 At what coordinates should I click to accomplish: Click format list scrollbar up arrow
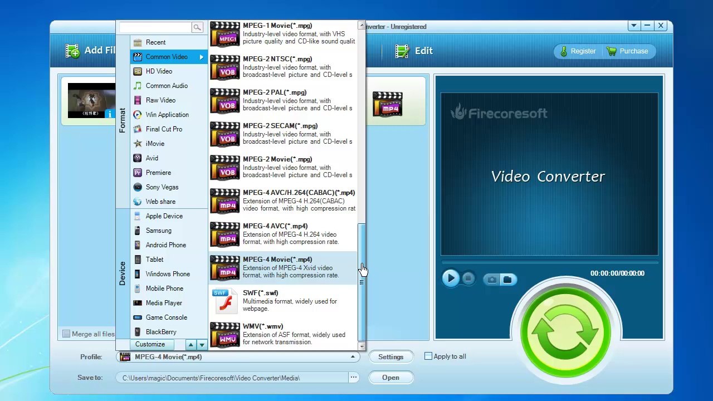(362, 25)
